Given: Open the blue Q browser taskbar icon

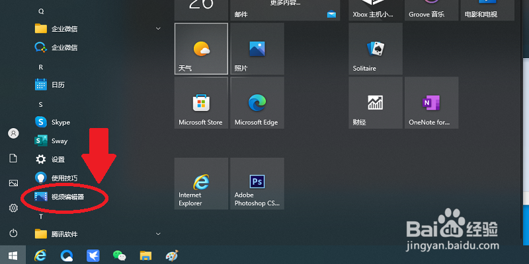Looking at the screenshot, I should point(67,256).
